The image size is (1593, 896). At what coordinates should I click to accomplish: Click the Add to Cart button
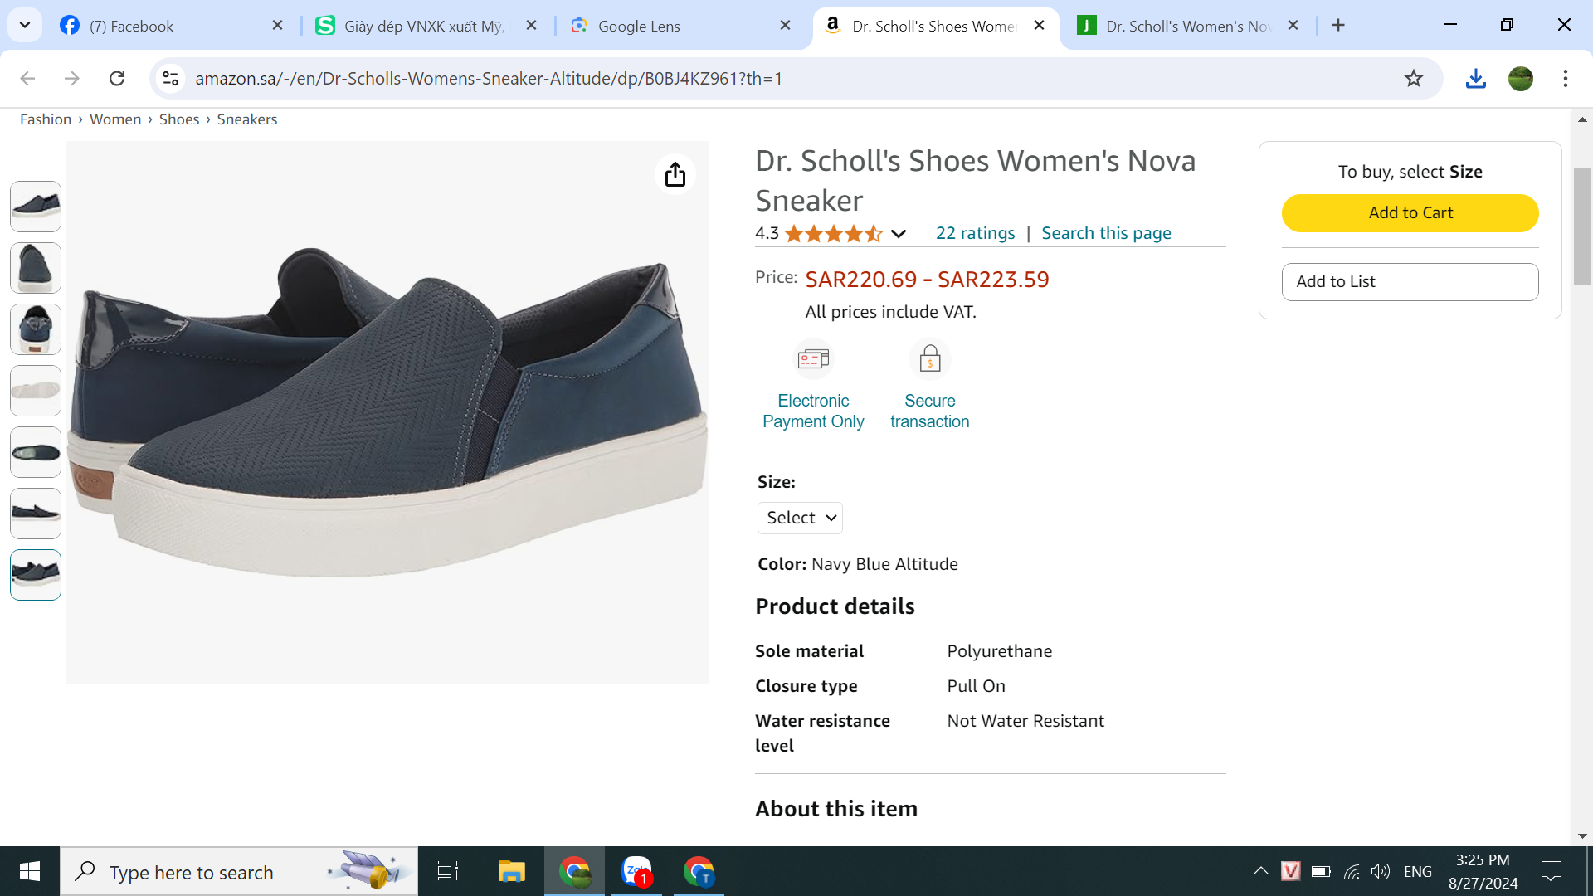click(x=1410, y=213)
